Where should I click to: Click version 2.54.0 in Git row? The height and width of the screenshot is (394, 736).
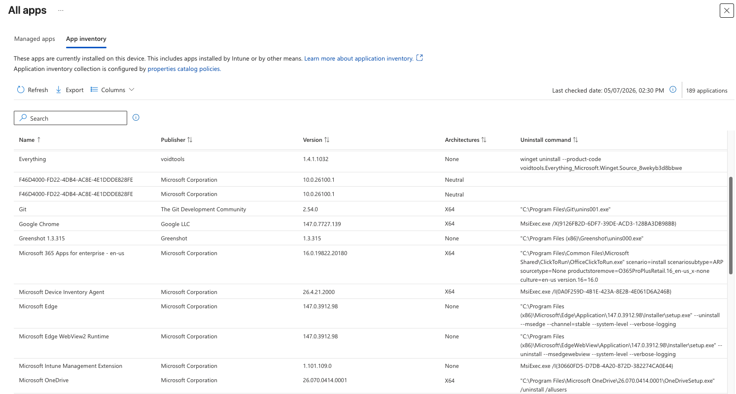[310, 209]
